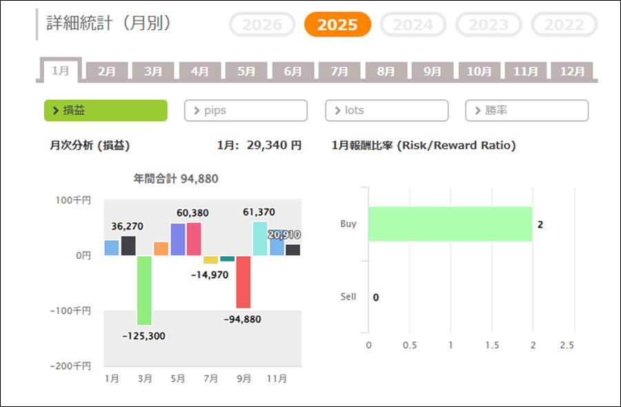Screen dimensions: 621x407
Task: Switch to the 12月 tab
Action: click(x=572, y=71)
